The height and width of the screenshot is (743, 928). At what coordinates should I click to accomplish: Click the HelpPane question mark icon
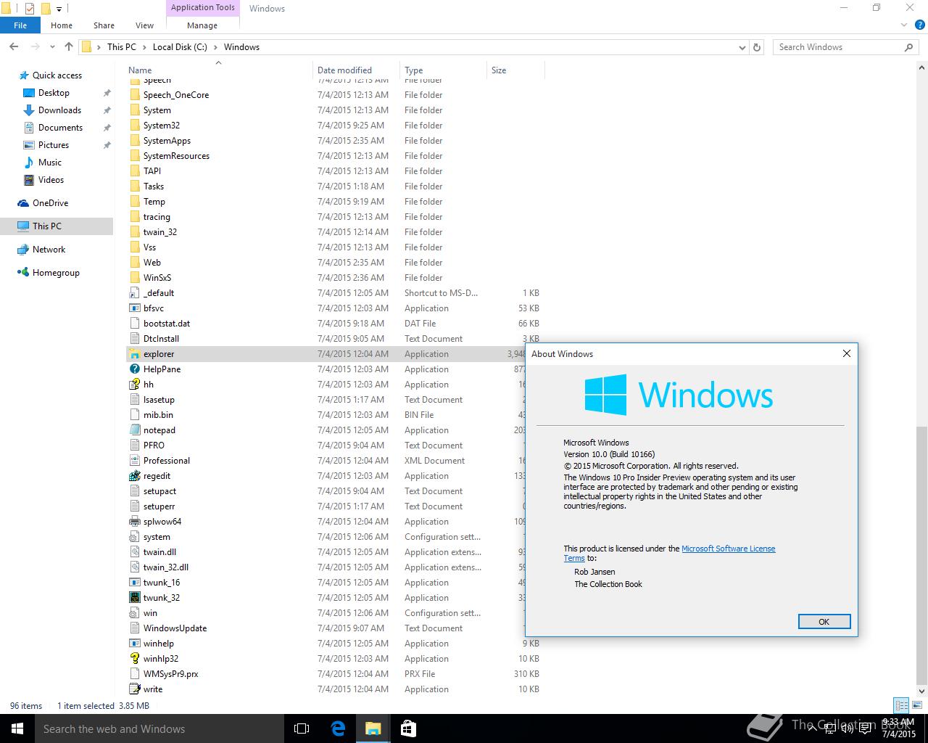tap(134, 369)
